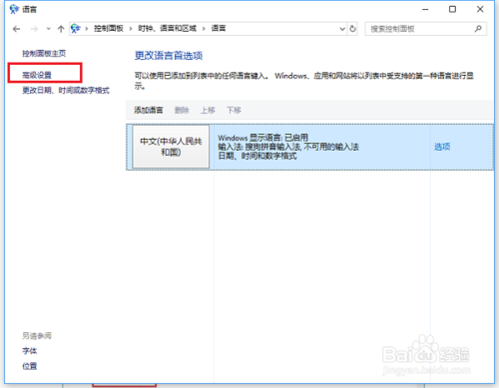Expand chevron after 时钟、语言和区域 breadcrumb
Image resolution: width=499 pixels, height=388 pixels.
(x=204, y=29)
